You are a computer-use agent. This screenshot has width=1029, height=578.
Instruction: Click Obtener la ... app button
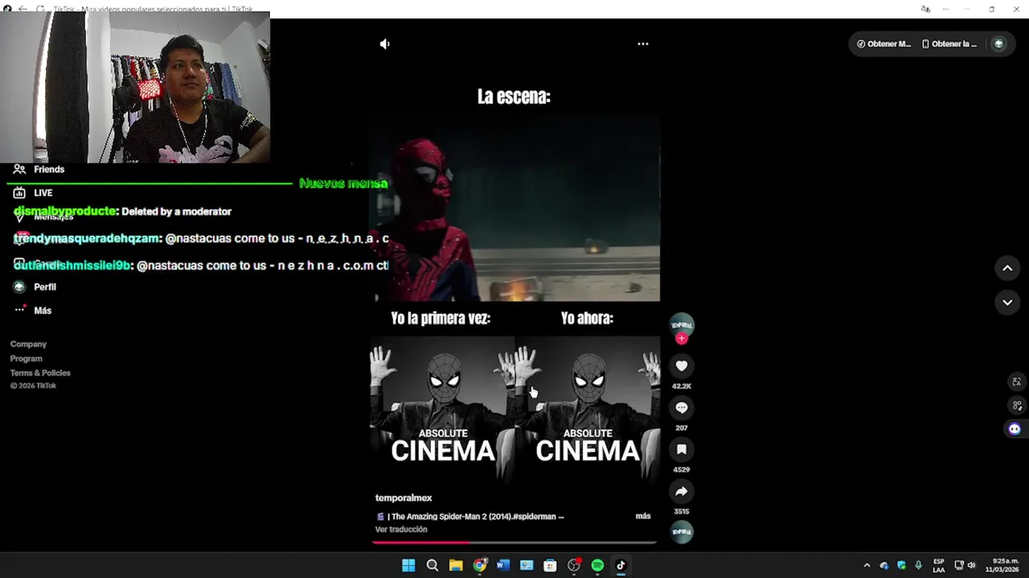coord(949,44)
